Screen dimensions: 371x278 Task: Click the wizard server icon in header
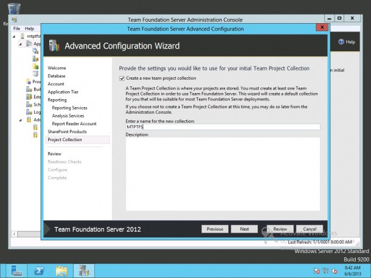(54, 46)
